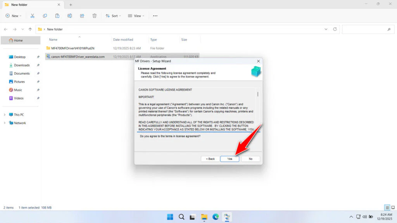Click the Rename icon in toolbar

(x=70, y=16)
